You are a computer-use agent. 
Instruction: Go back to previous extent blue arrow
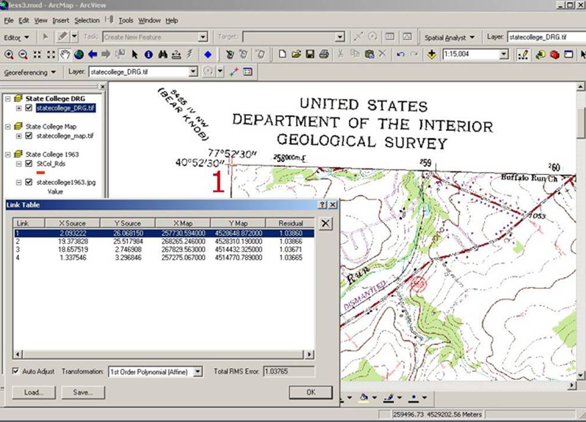[92, 54]
